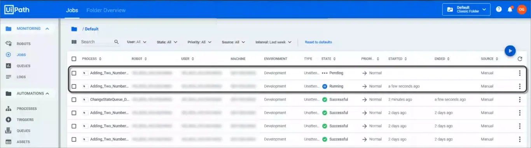This screenshot has height=148, width=531.
Task: Click the blue start job play button
Action: [x=510, y=51]
